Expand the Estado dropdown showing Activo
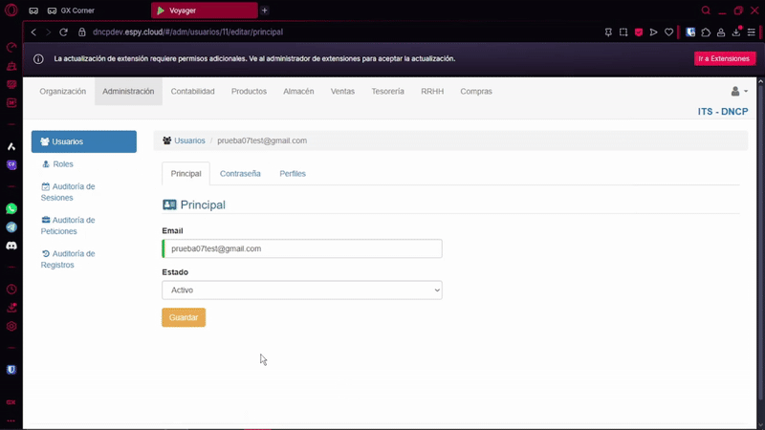 click(x=301, y=290)
